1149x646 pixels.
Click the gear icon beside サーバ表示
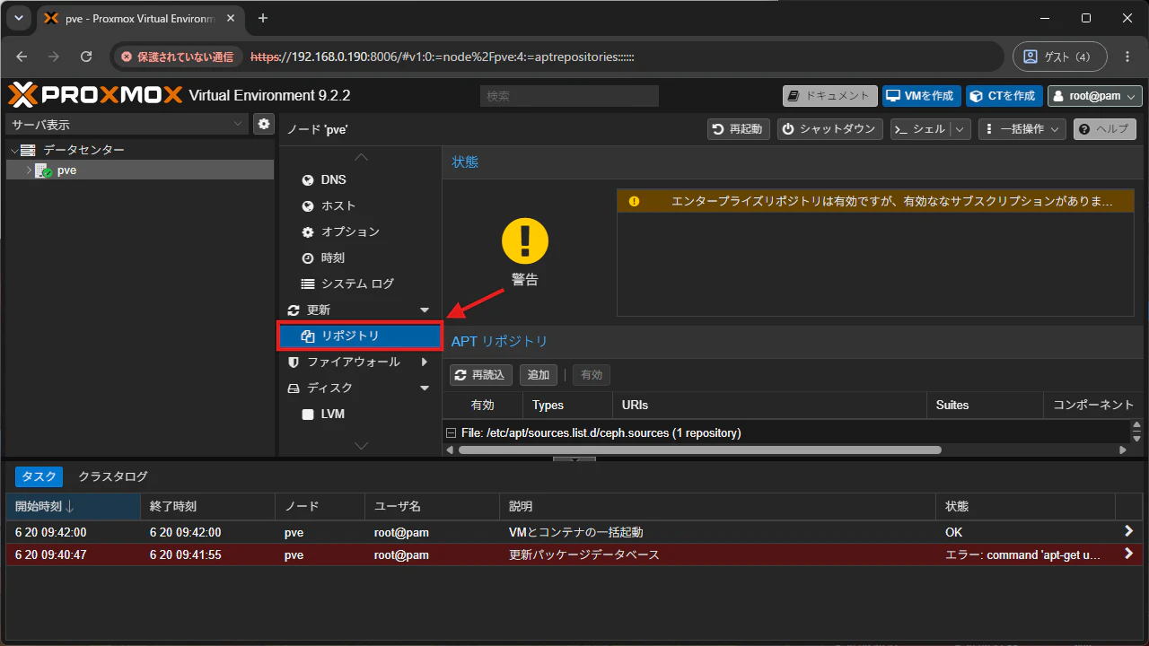pos(264,124)
